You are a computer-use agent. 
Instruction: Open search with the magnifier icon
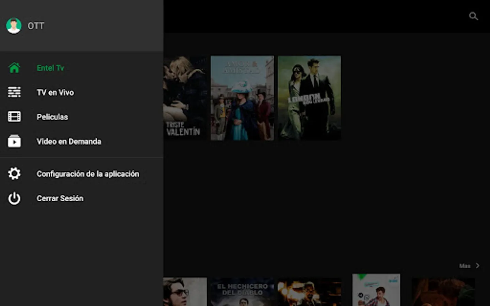point(473,16)
